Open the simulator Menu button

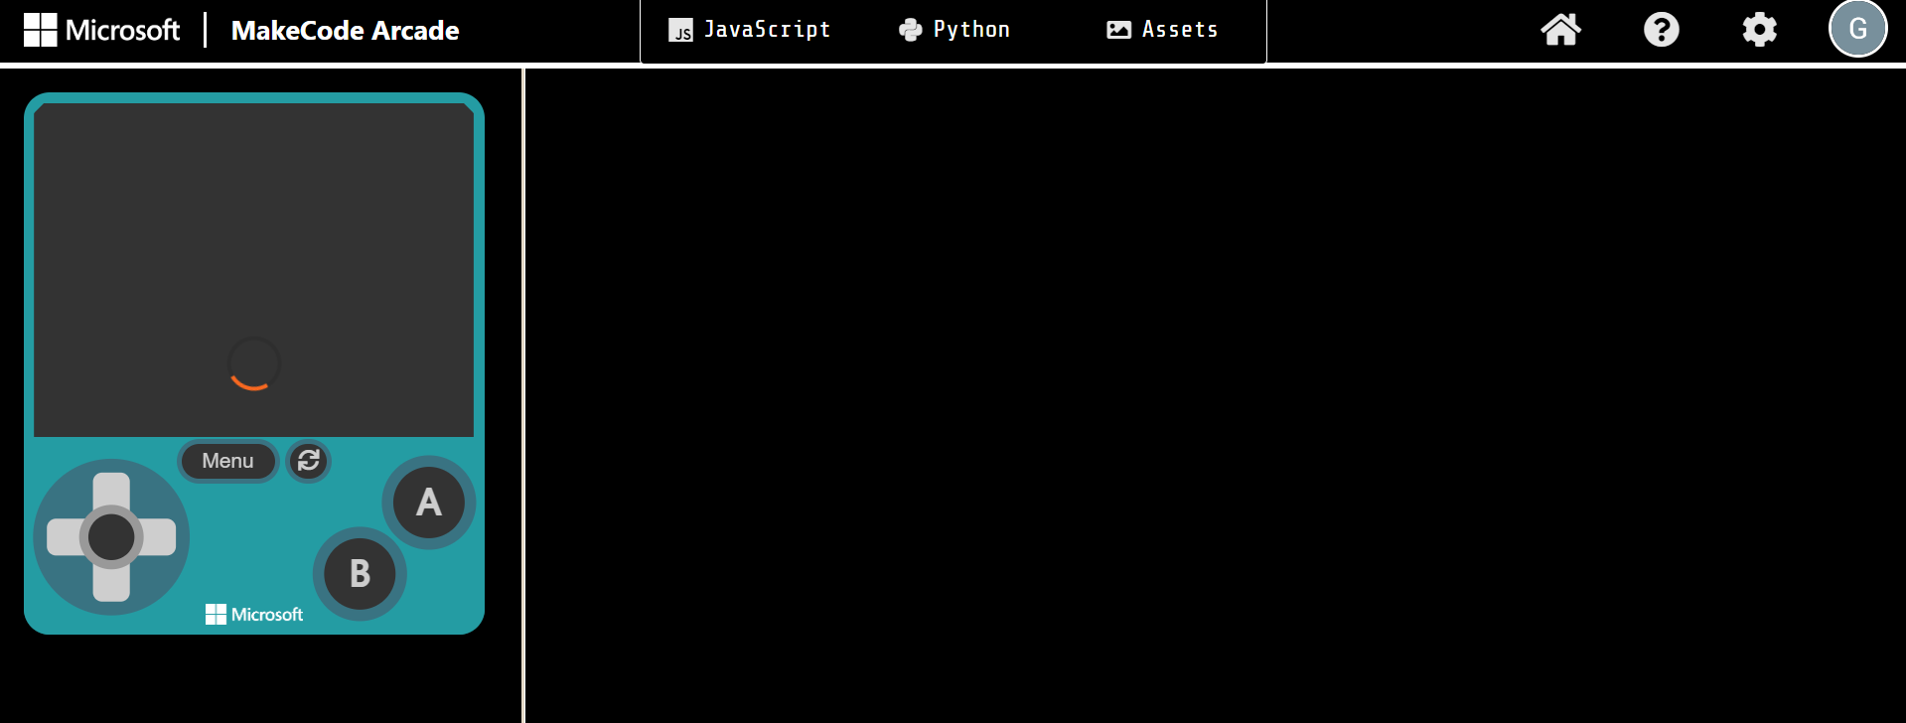coord(227,461)
